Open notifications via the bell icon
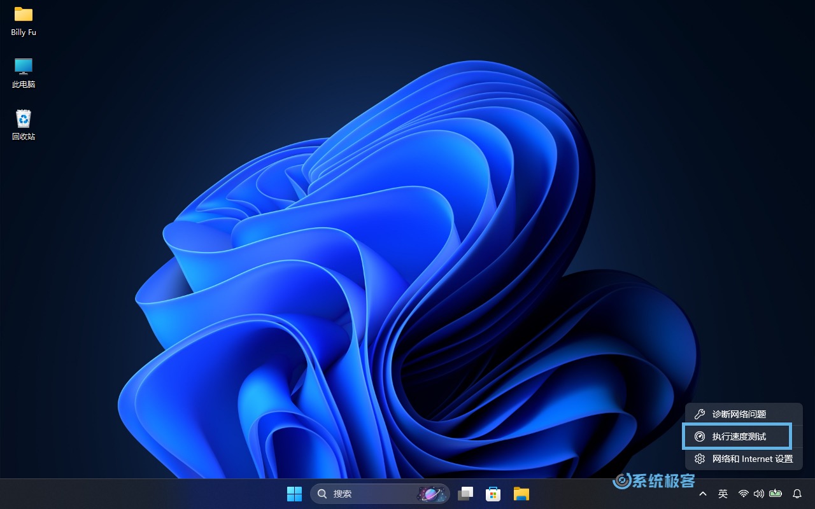The width and height of the screenshot is (815, 509). point(797,494)
